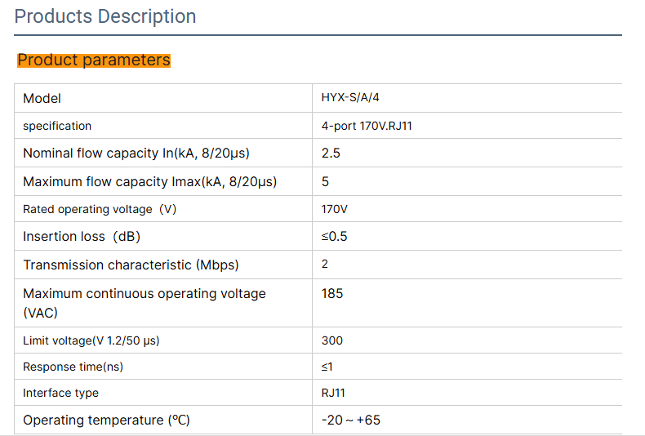
Task: Select the Model row label
Action: pos(42,99)
